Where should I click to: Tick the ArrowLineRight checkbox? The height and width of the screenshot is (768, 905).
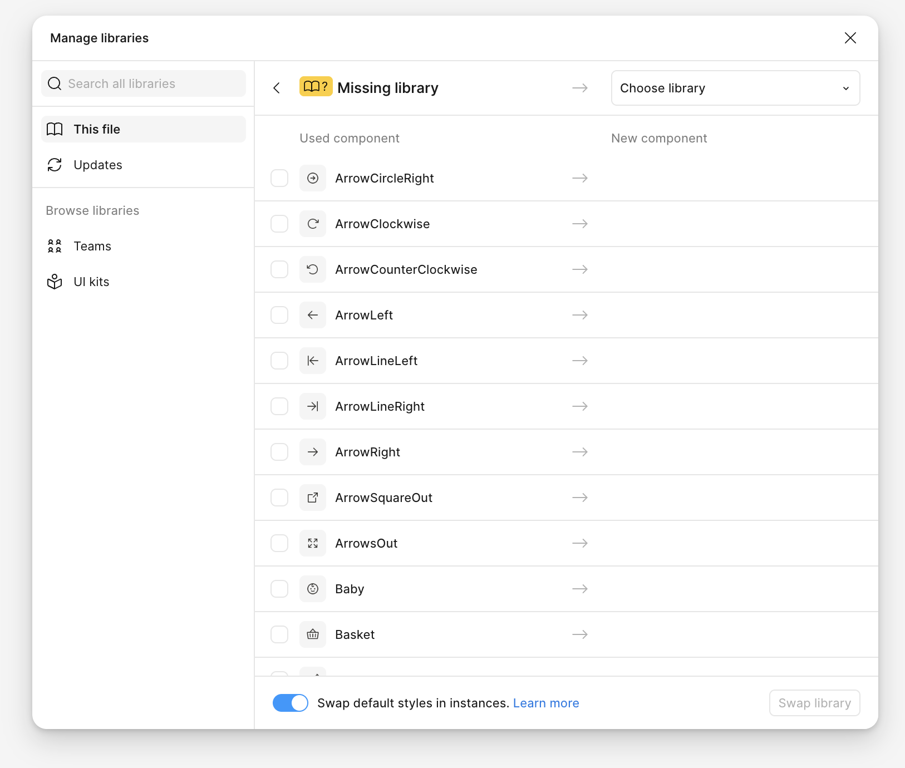(279, 406)
